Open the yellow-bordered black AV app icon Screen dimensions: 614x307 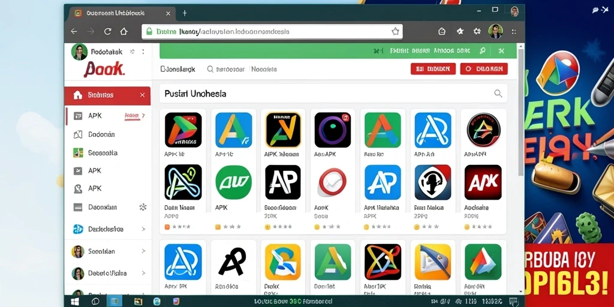[x=283, y=130]
